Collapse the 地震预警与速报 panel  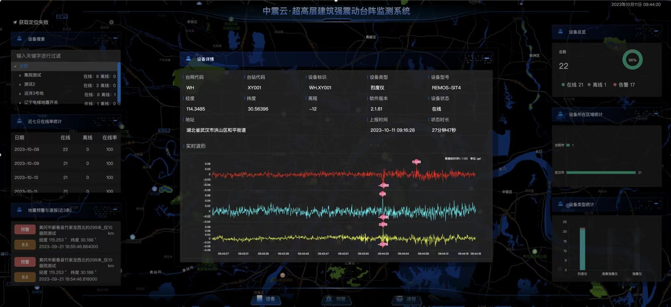click(115, 209)
